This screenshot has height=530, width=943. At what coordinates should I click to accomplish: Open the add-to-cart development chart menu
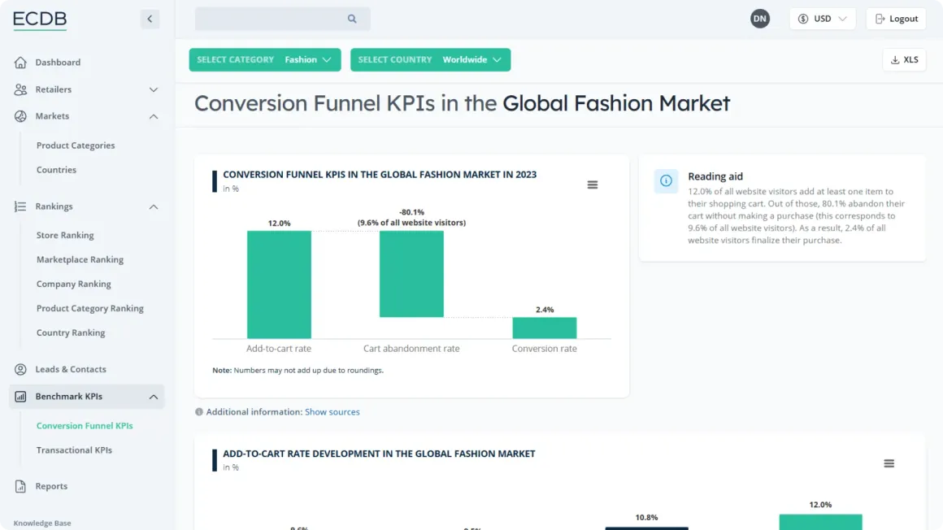click(x=889, y=463)
